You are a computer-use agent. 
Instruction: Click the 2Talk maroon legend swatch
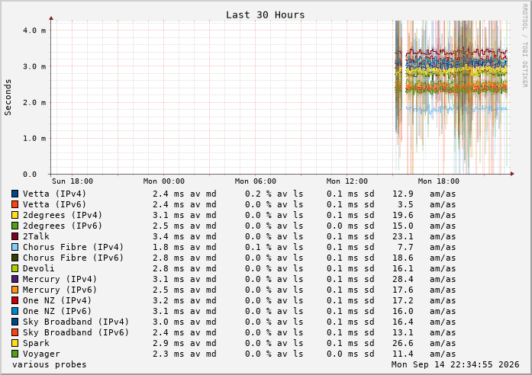[15, 236]
